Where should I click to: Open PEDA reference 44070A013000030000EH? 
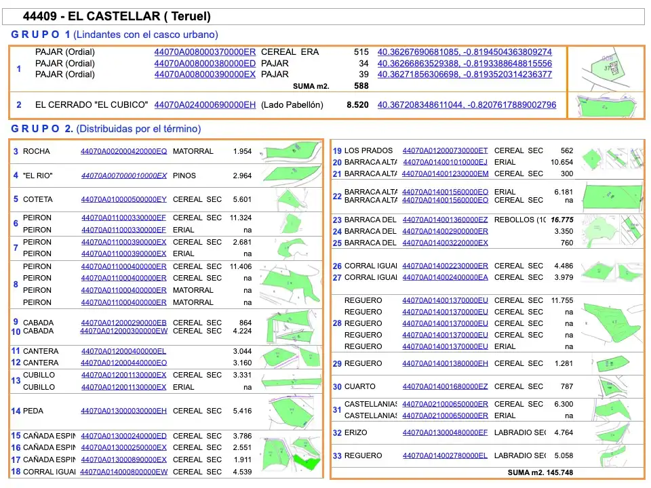[x=123, y=411]
